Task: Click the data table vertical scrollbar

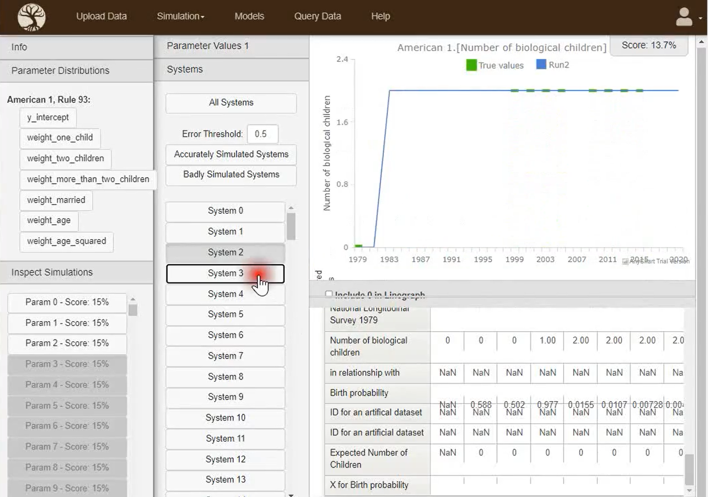Action: (x=689, y=469)
